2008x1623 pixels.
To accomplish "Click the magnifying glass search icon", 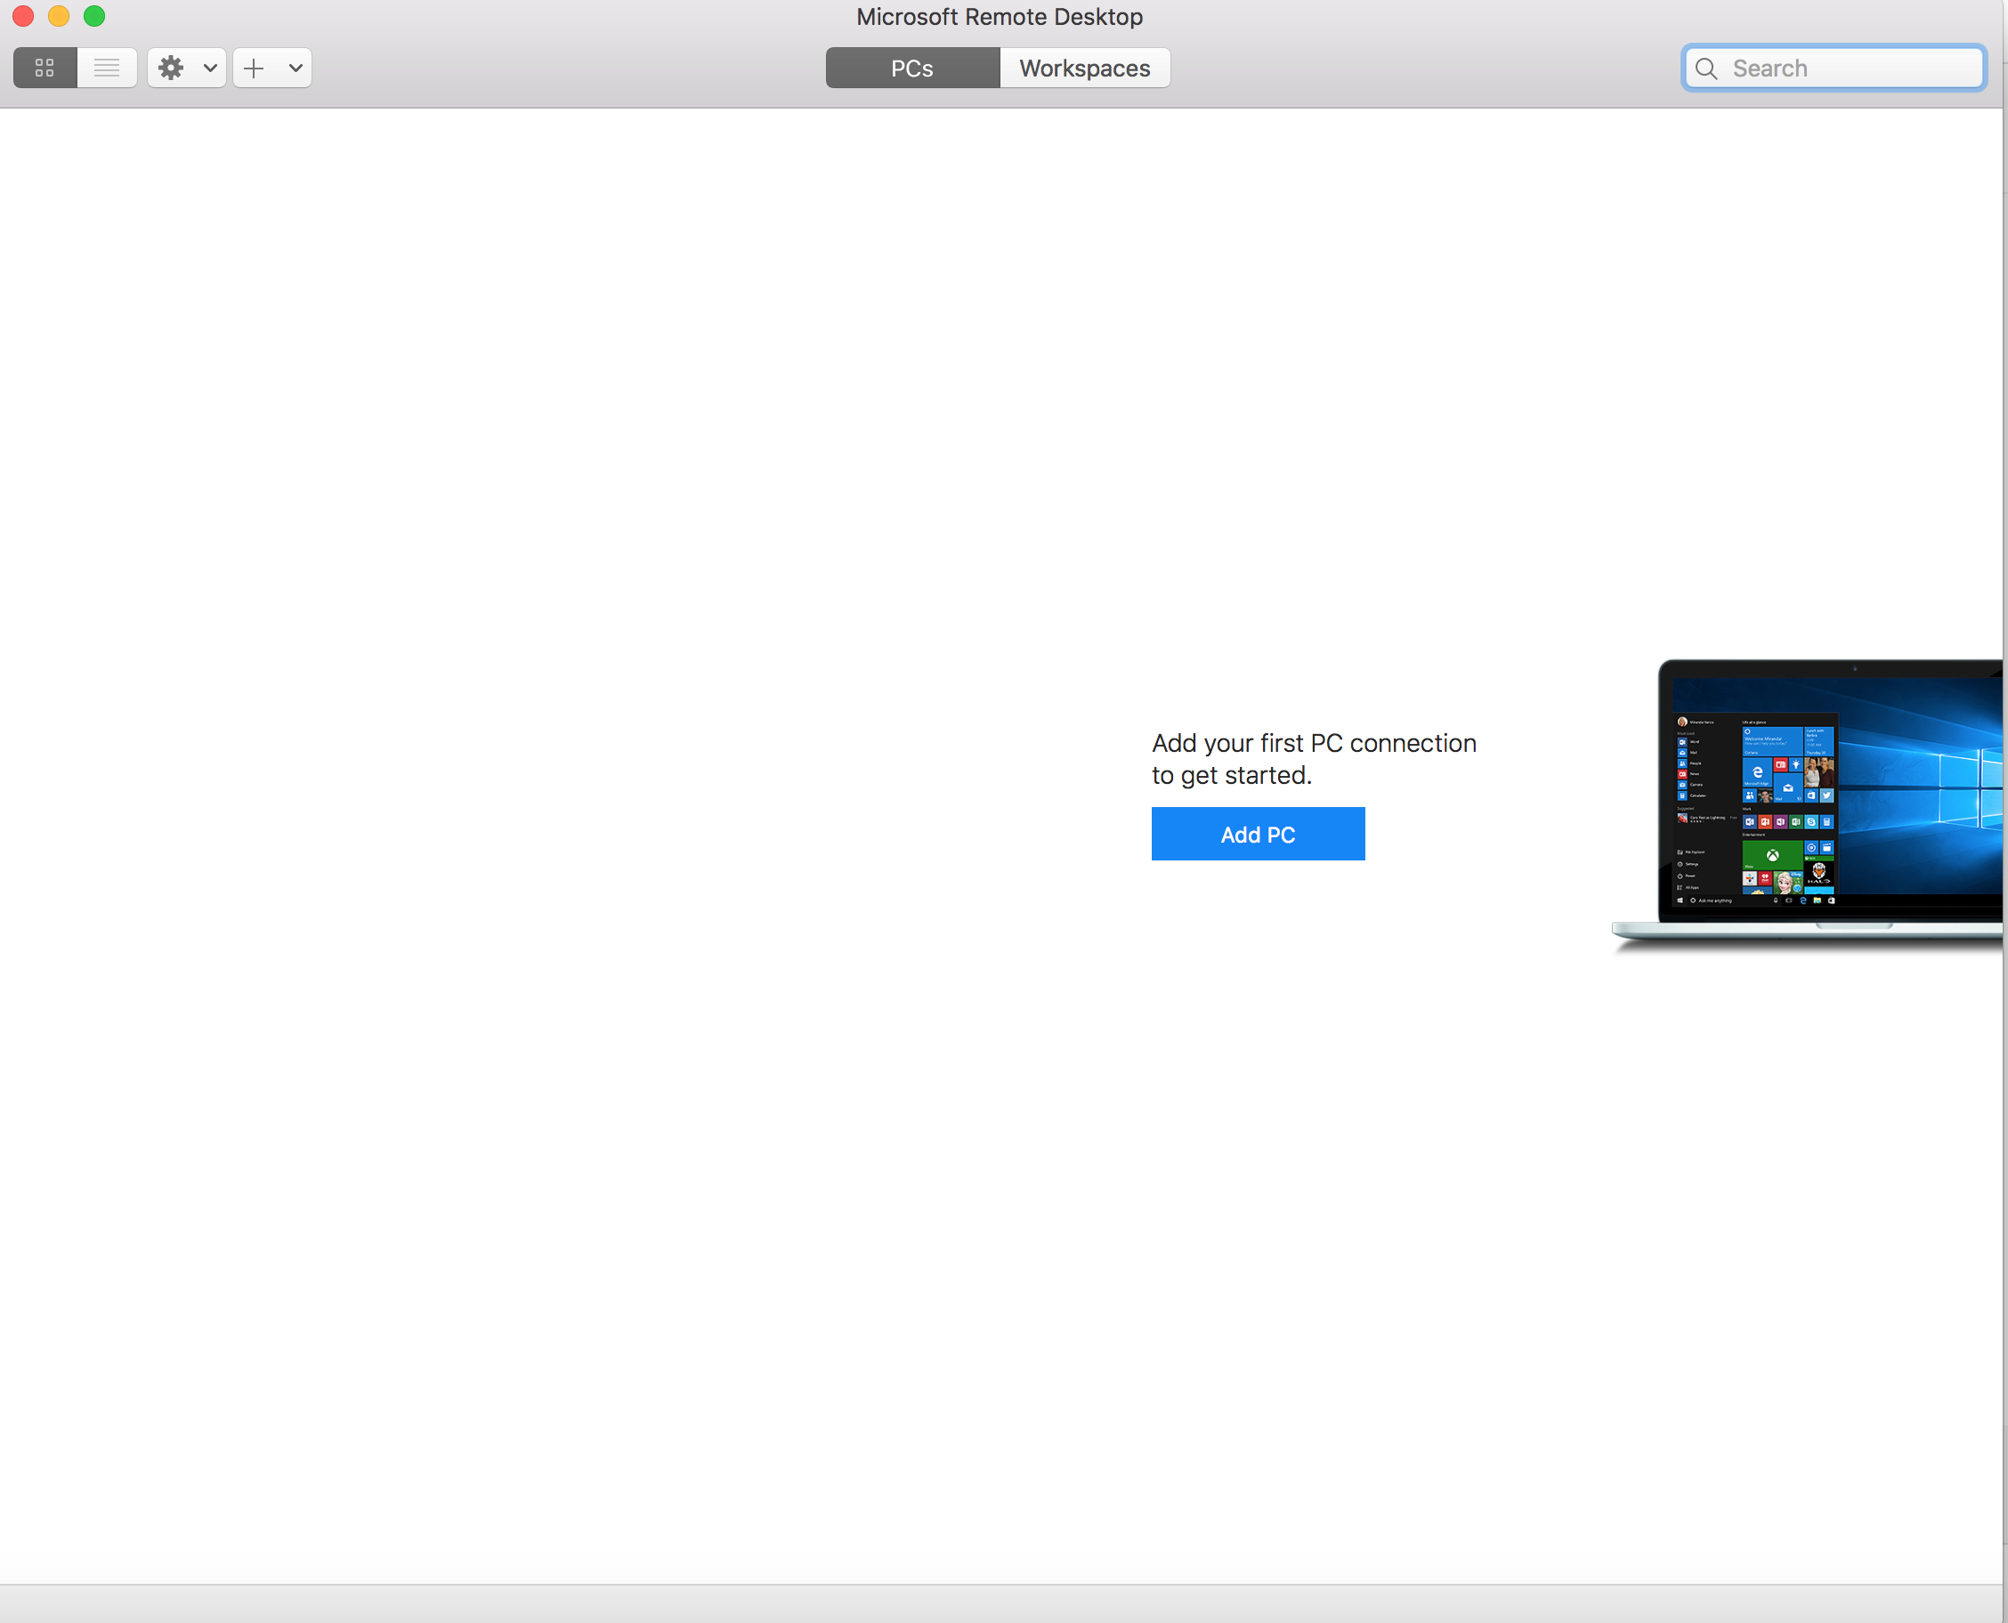I will [x=1706, y=69].
